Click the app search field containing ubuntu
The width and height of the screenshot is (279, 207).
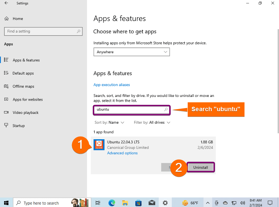[132, 109]
